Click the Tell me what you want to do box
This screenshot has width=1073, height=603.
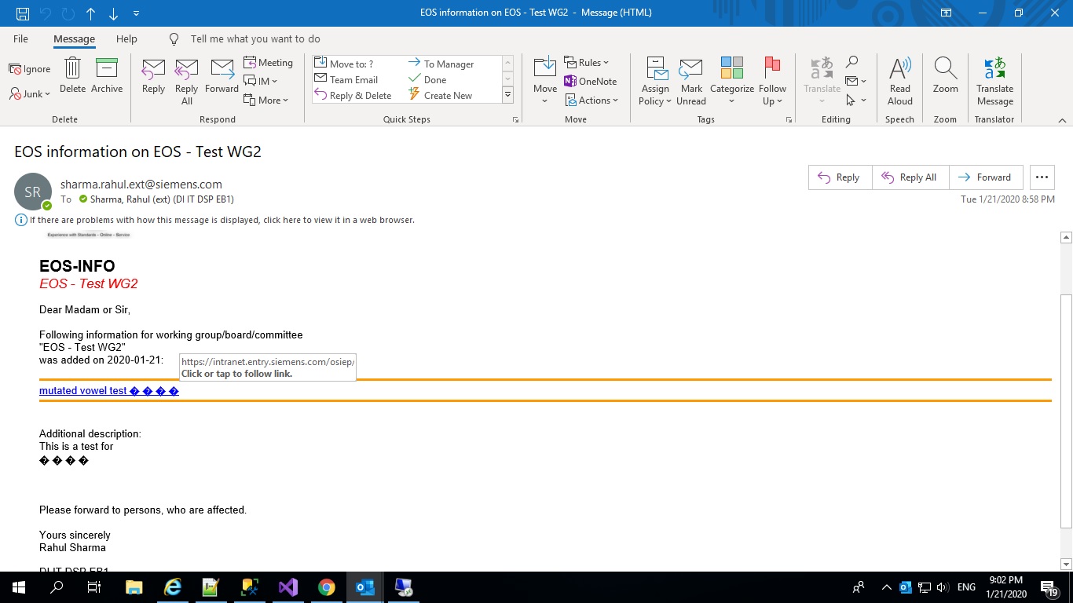255,38
